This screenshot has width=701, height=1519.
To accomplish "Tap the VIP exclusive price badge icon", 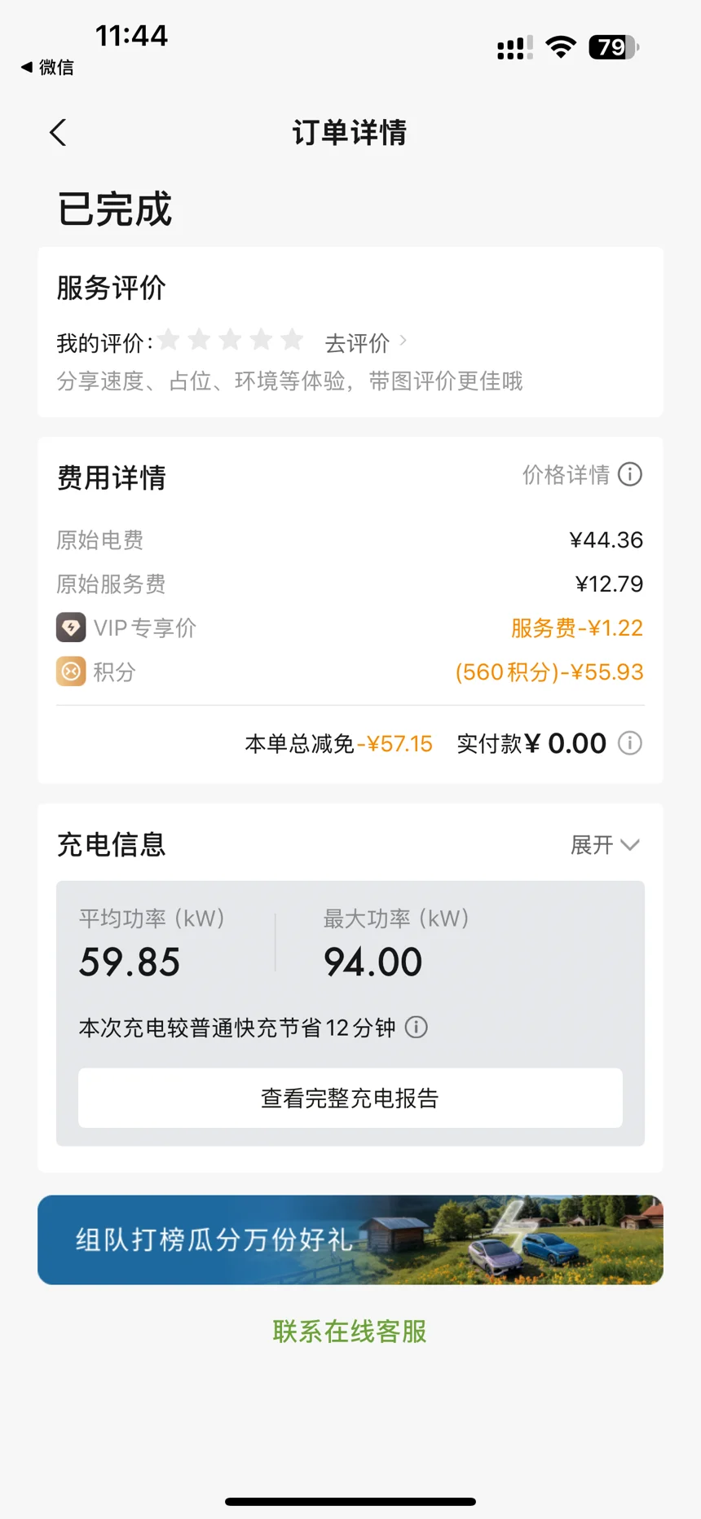I will [x=71, y=627].
